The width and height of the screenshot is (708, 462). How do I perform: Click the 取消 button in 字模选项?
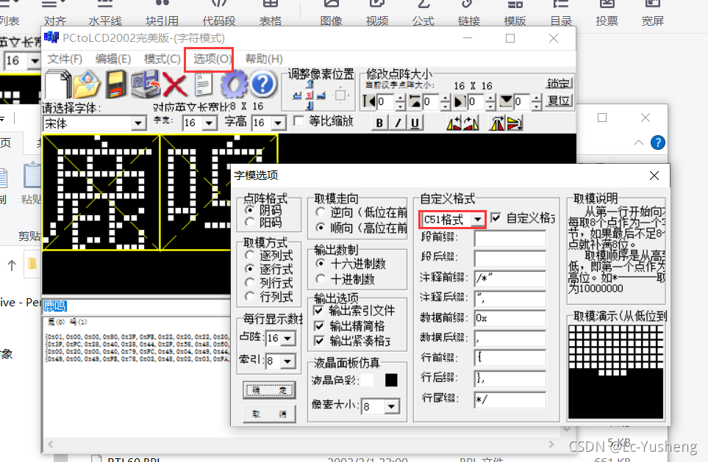tap(270, 414)
